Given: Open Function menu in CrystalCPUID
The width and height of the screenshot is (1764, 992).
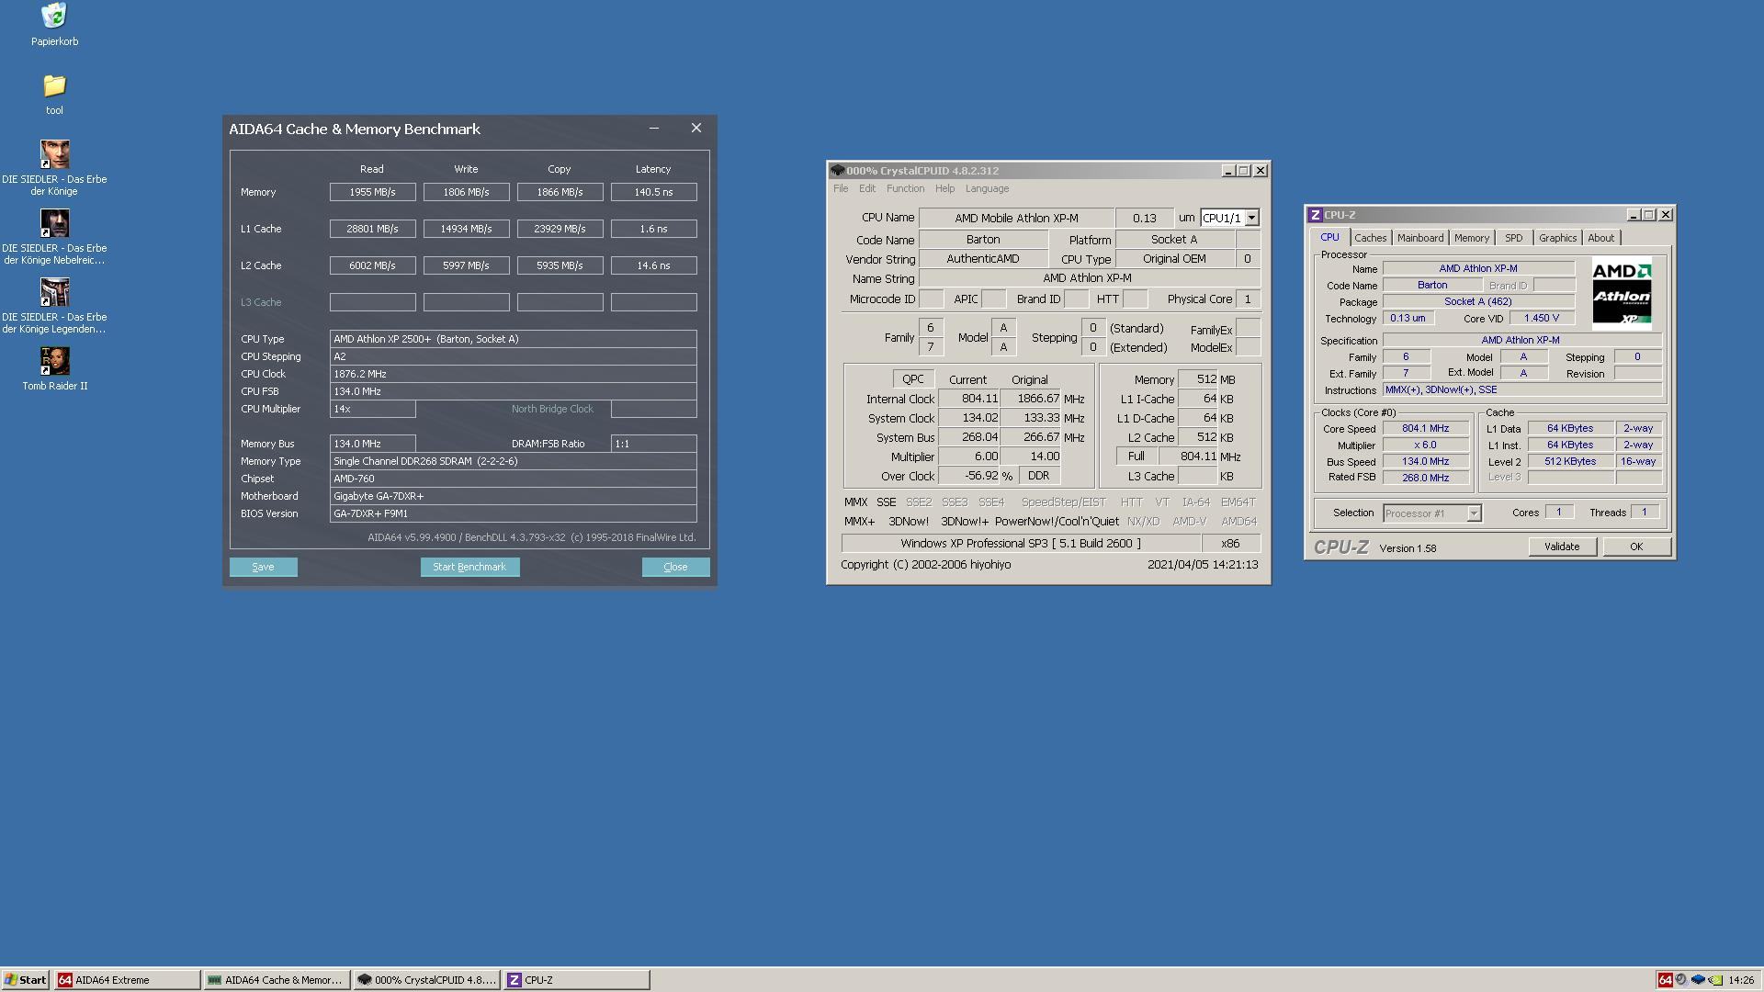Looking at the screenshot, I should pos(905,189).
